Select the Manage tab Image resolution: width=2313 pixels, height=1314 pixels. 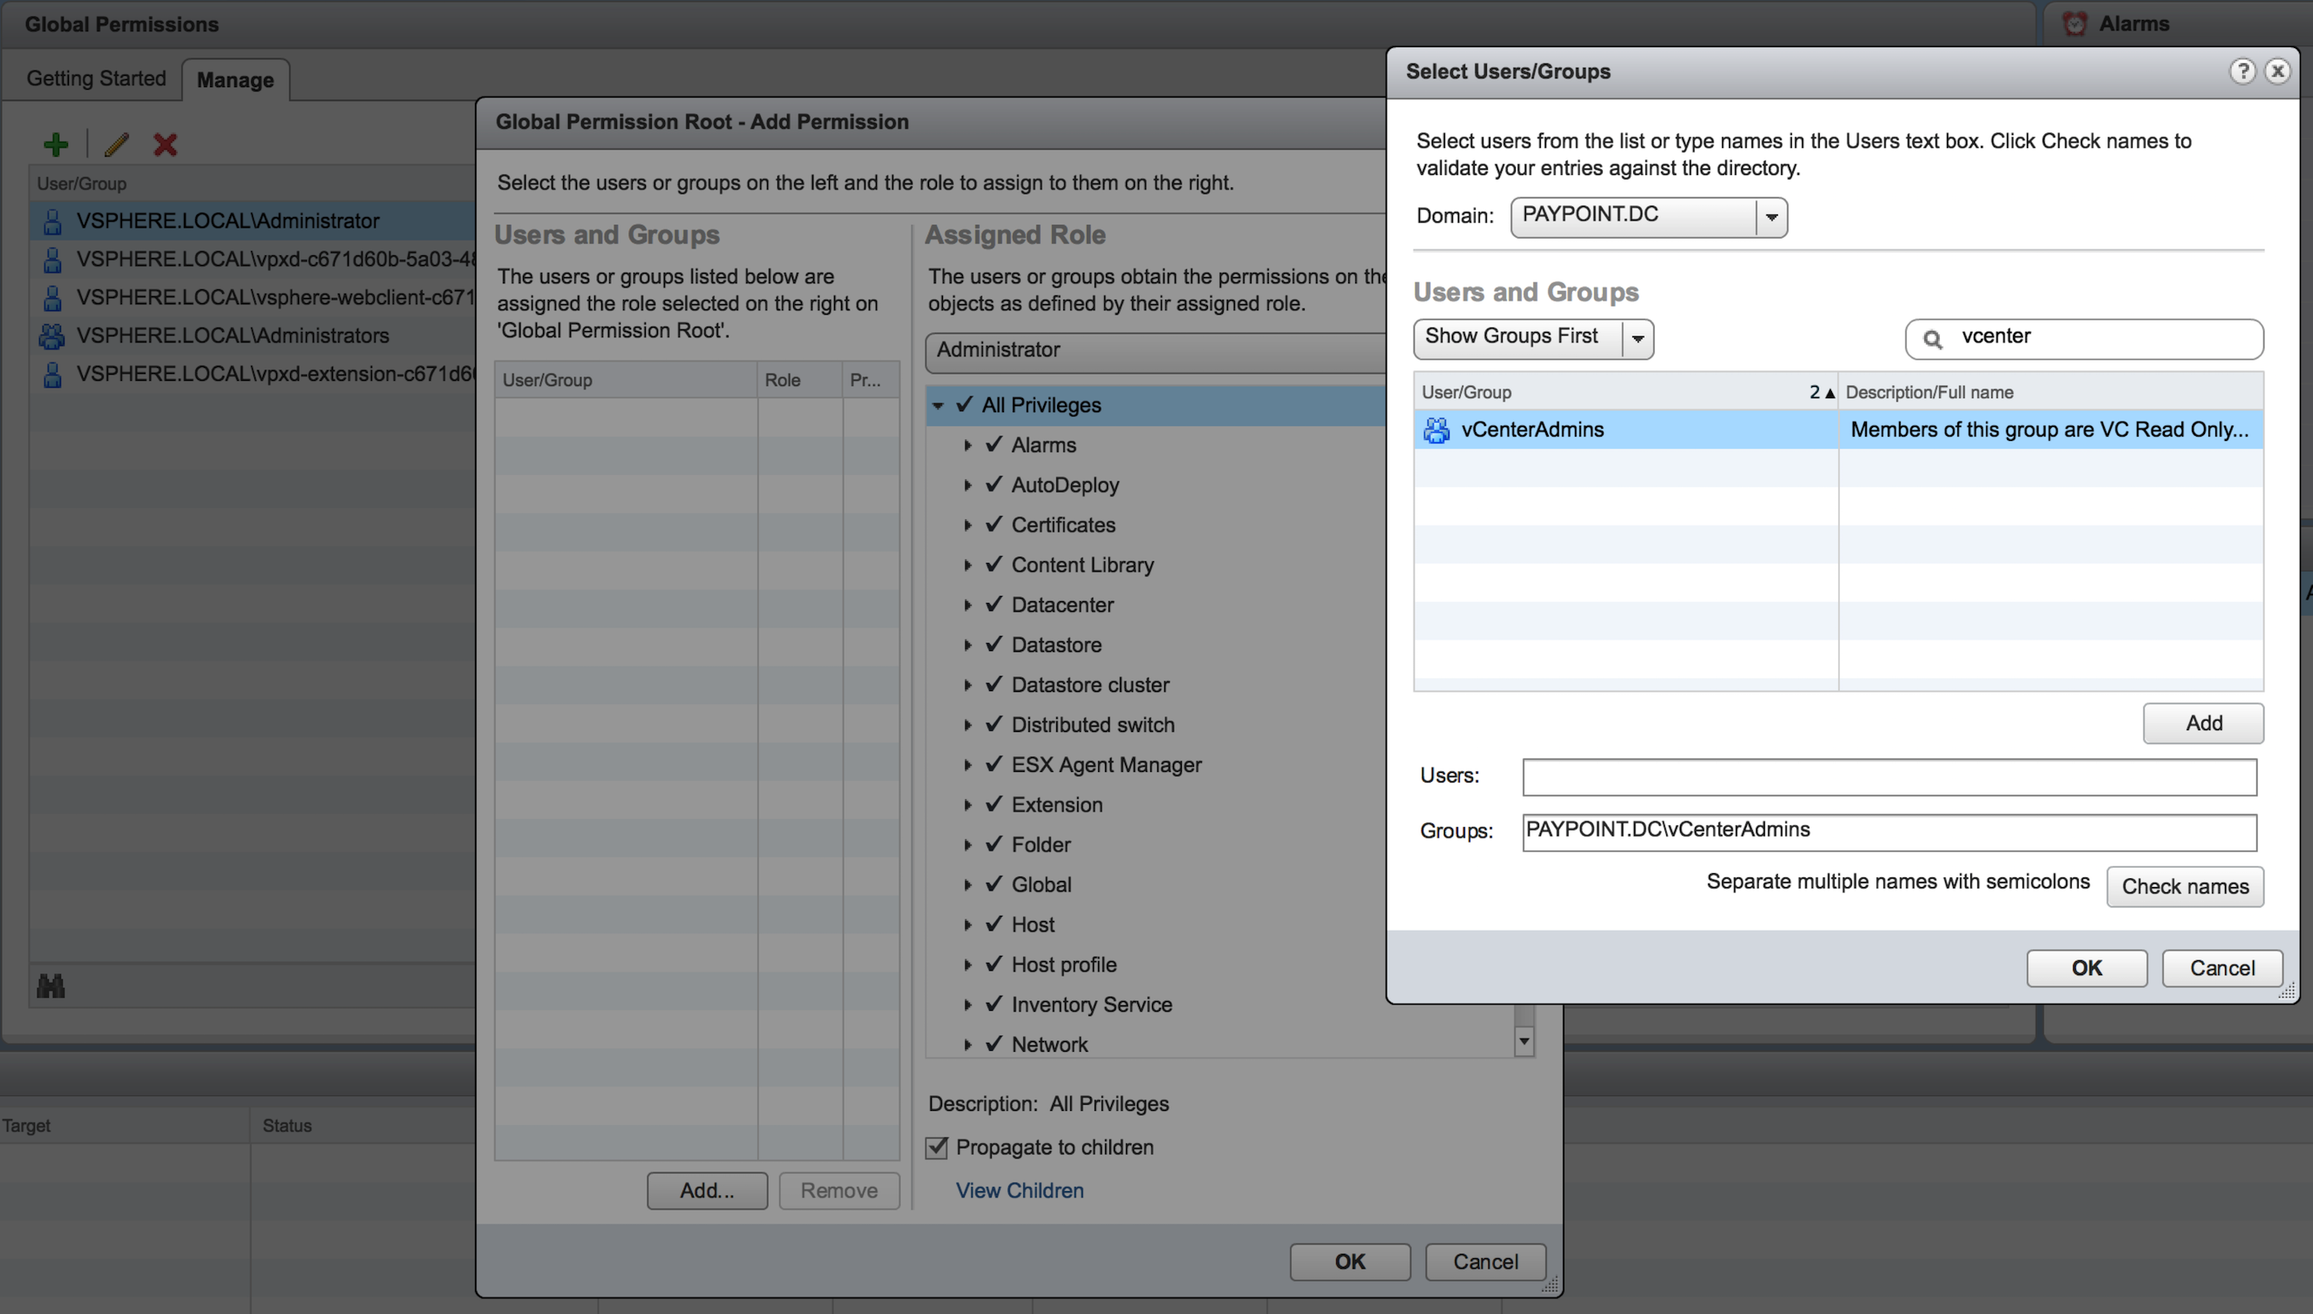coord(234,80)
